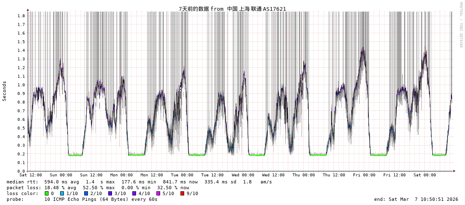Click the end date timestamp text
465x205 pixels.
click(x=416, y=199)
